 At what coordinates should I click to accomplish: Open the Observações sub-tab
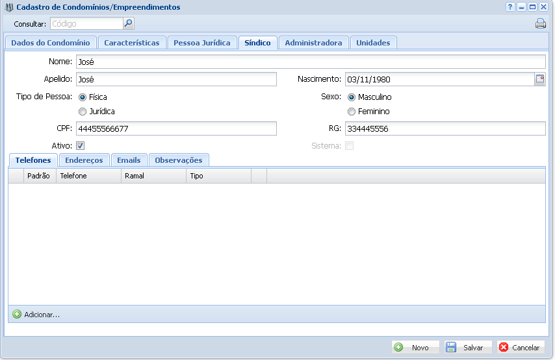click(x=178, y=160)
